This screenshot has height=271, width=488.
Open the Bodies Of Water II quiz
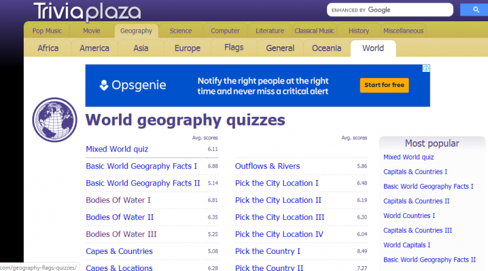(x=120, y=217)
